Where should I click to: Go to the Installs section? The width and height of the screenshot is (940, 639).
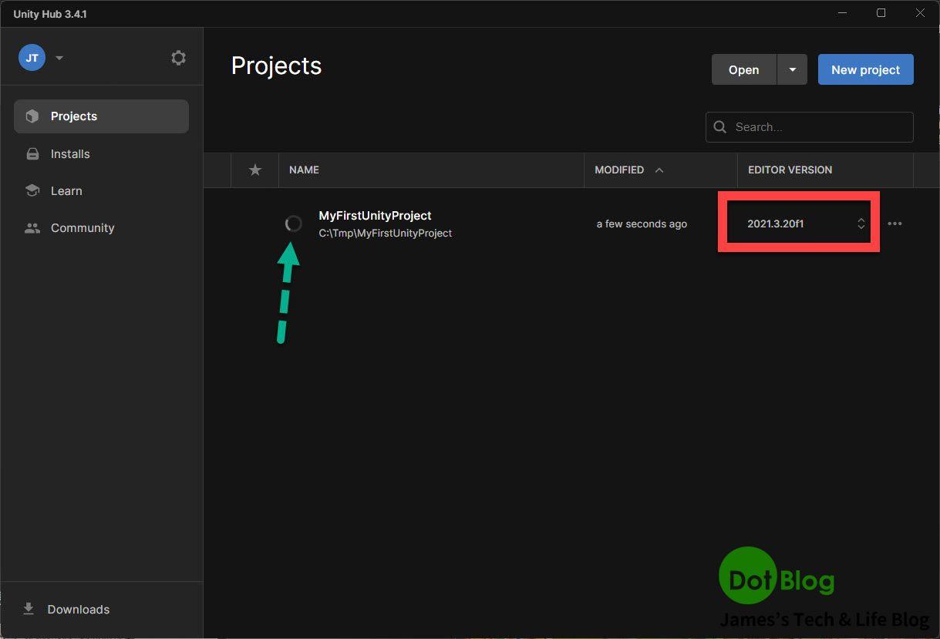(70, 154)
